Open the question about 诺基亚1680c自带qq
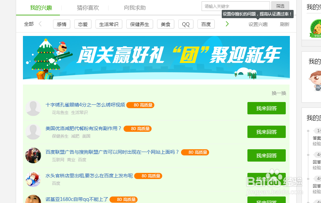Image resolution: width=321 pixels, height=203 pixels. tap(77, 199)
